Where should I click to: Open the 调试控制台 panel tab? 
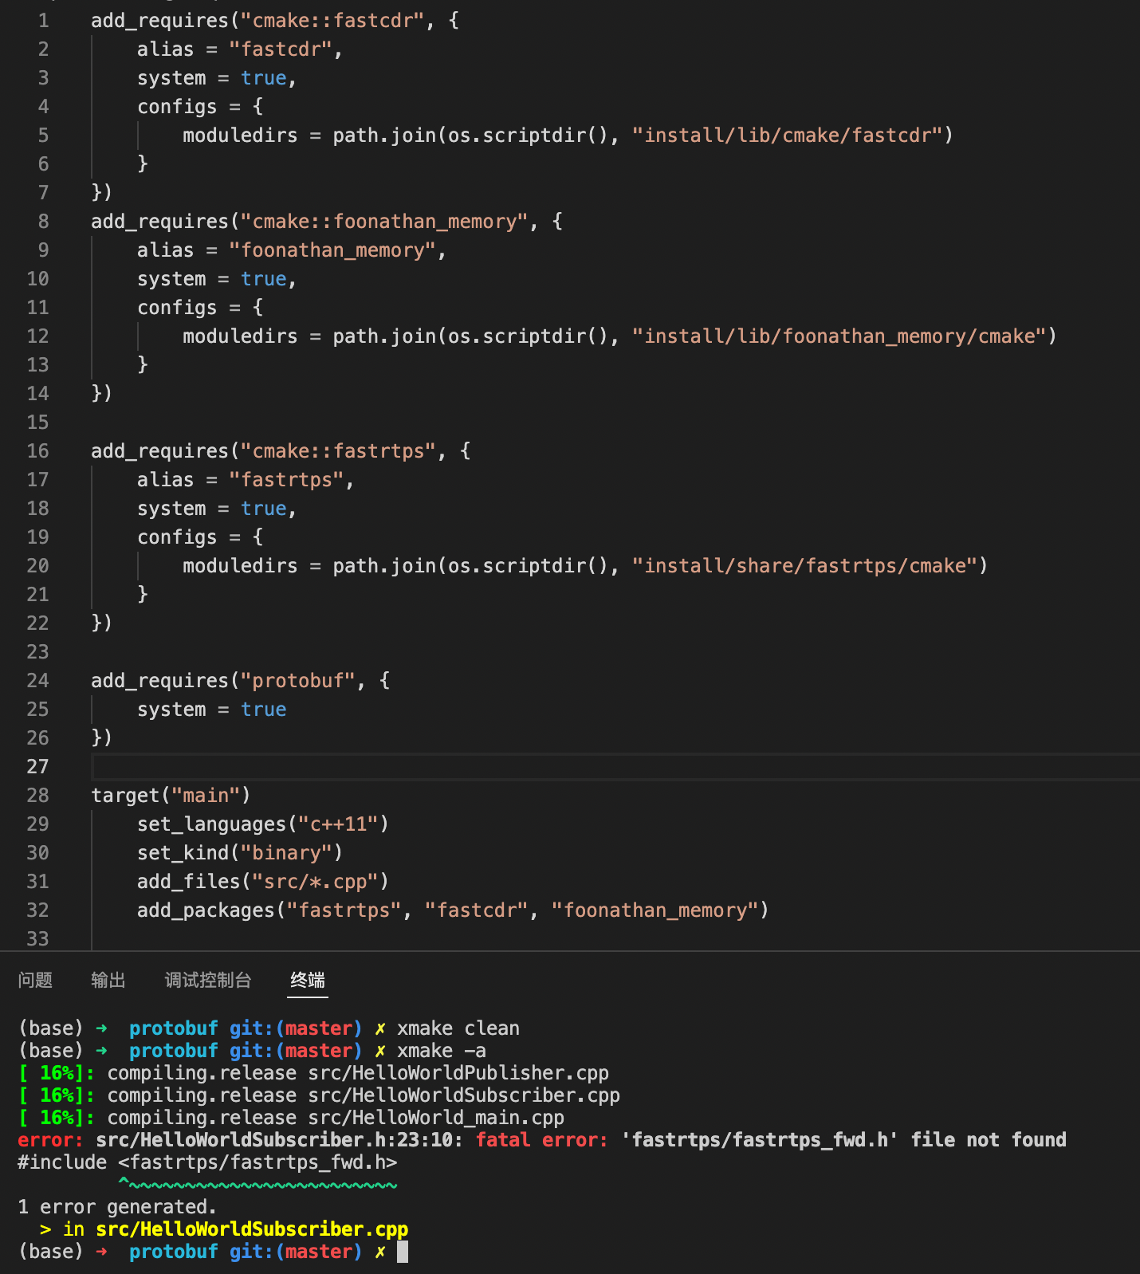tap(208, 980)
